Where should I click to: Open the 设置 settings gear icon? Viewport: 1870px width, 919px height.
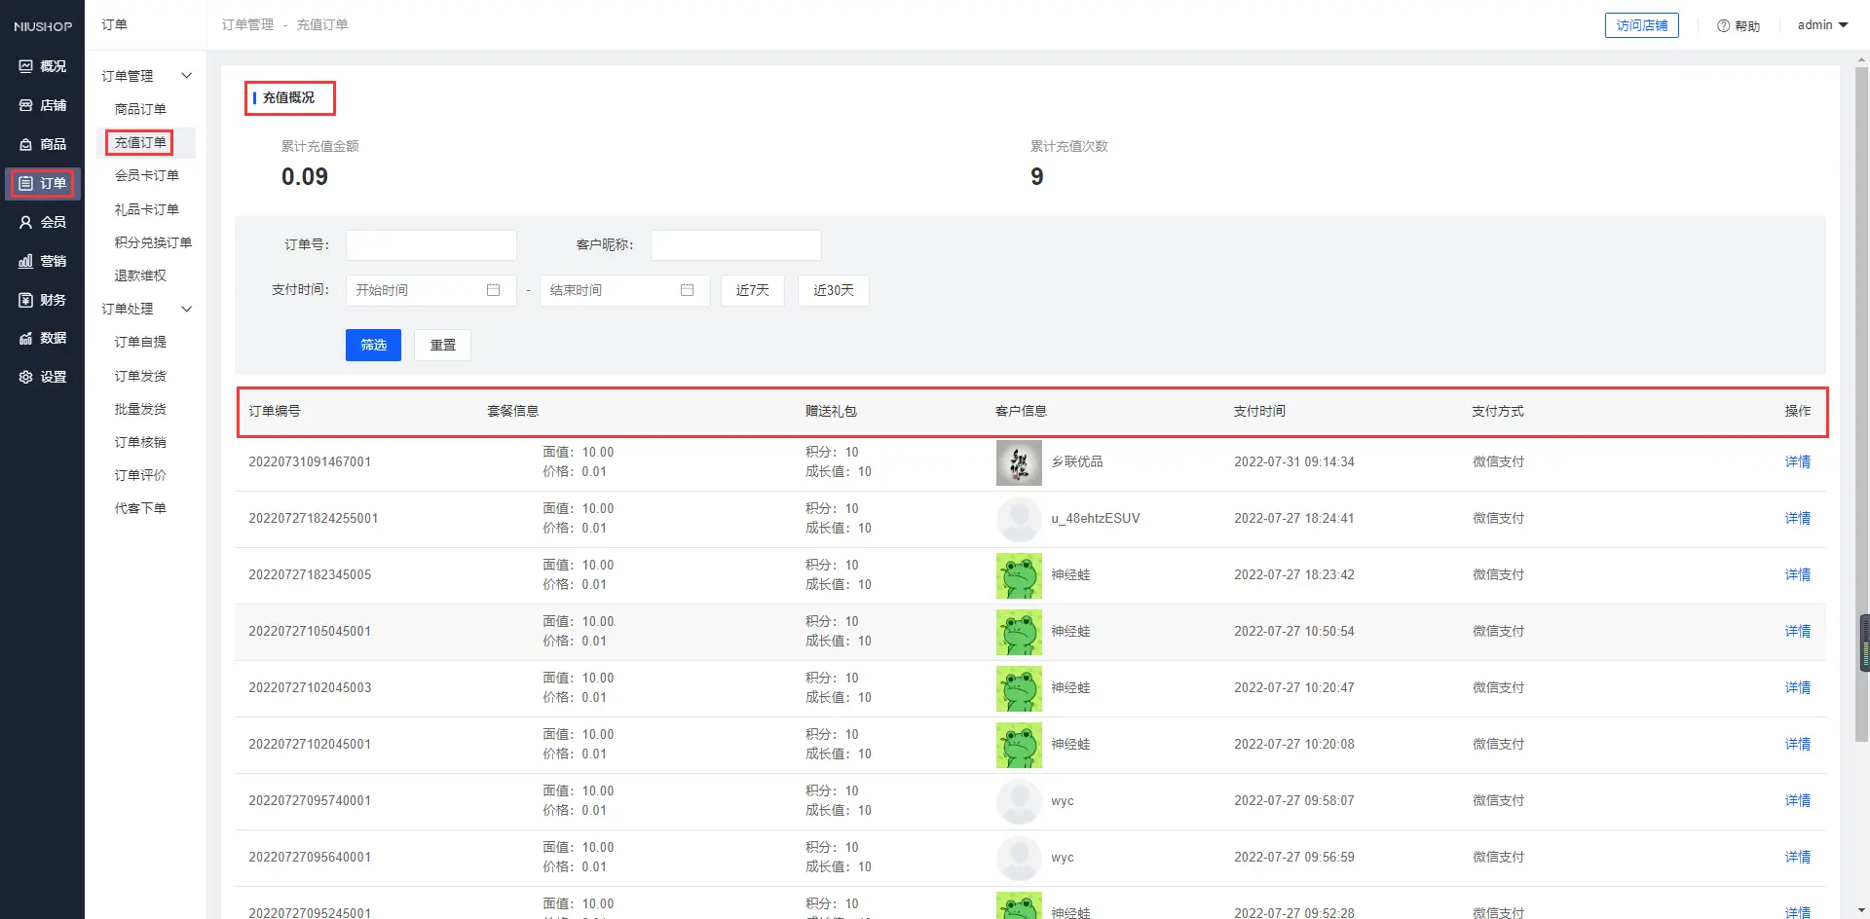[26, 377]
